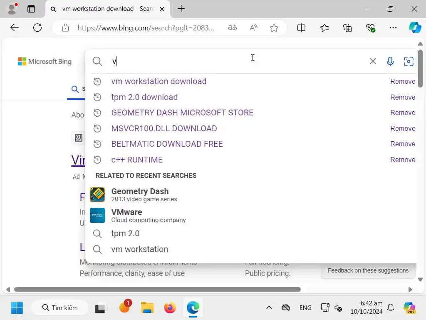Launch Firefox from taskbar
The width and height of the screenshot is (426, 320).
coord(170,308)
